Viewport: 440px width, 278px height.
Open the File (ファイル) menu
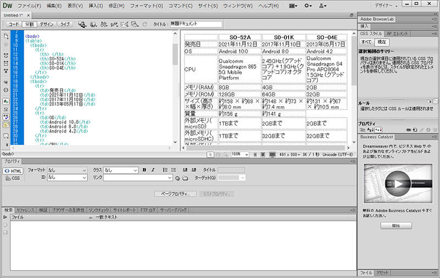point(29,6)
